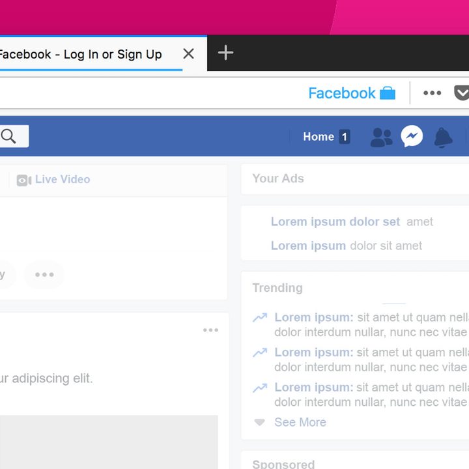Open the second Lorem ipsum ad link
The height and width of the screenshot is (469, 469).
tap(308, 246)
